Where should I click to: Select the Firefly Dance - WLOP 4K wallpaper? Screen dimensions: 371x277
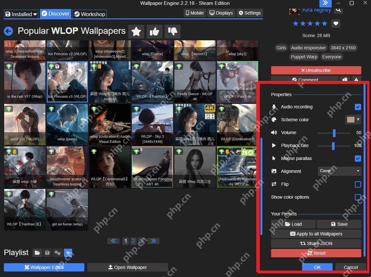tap(195, 82)
